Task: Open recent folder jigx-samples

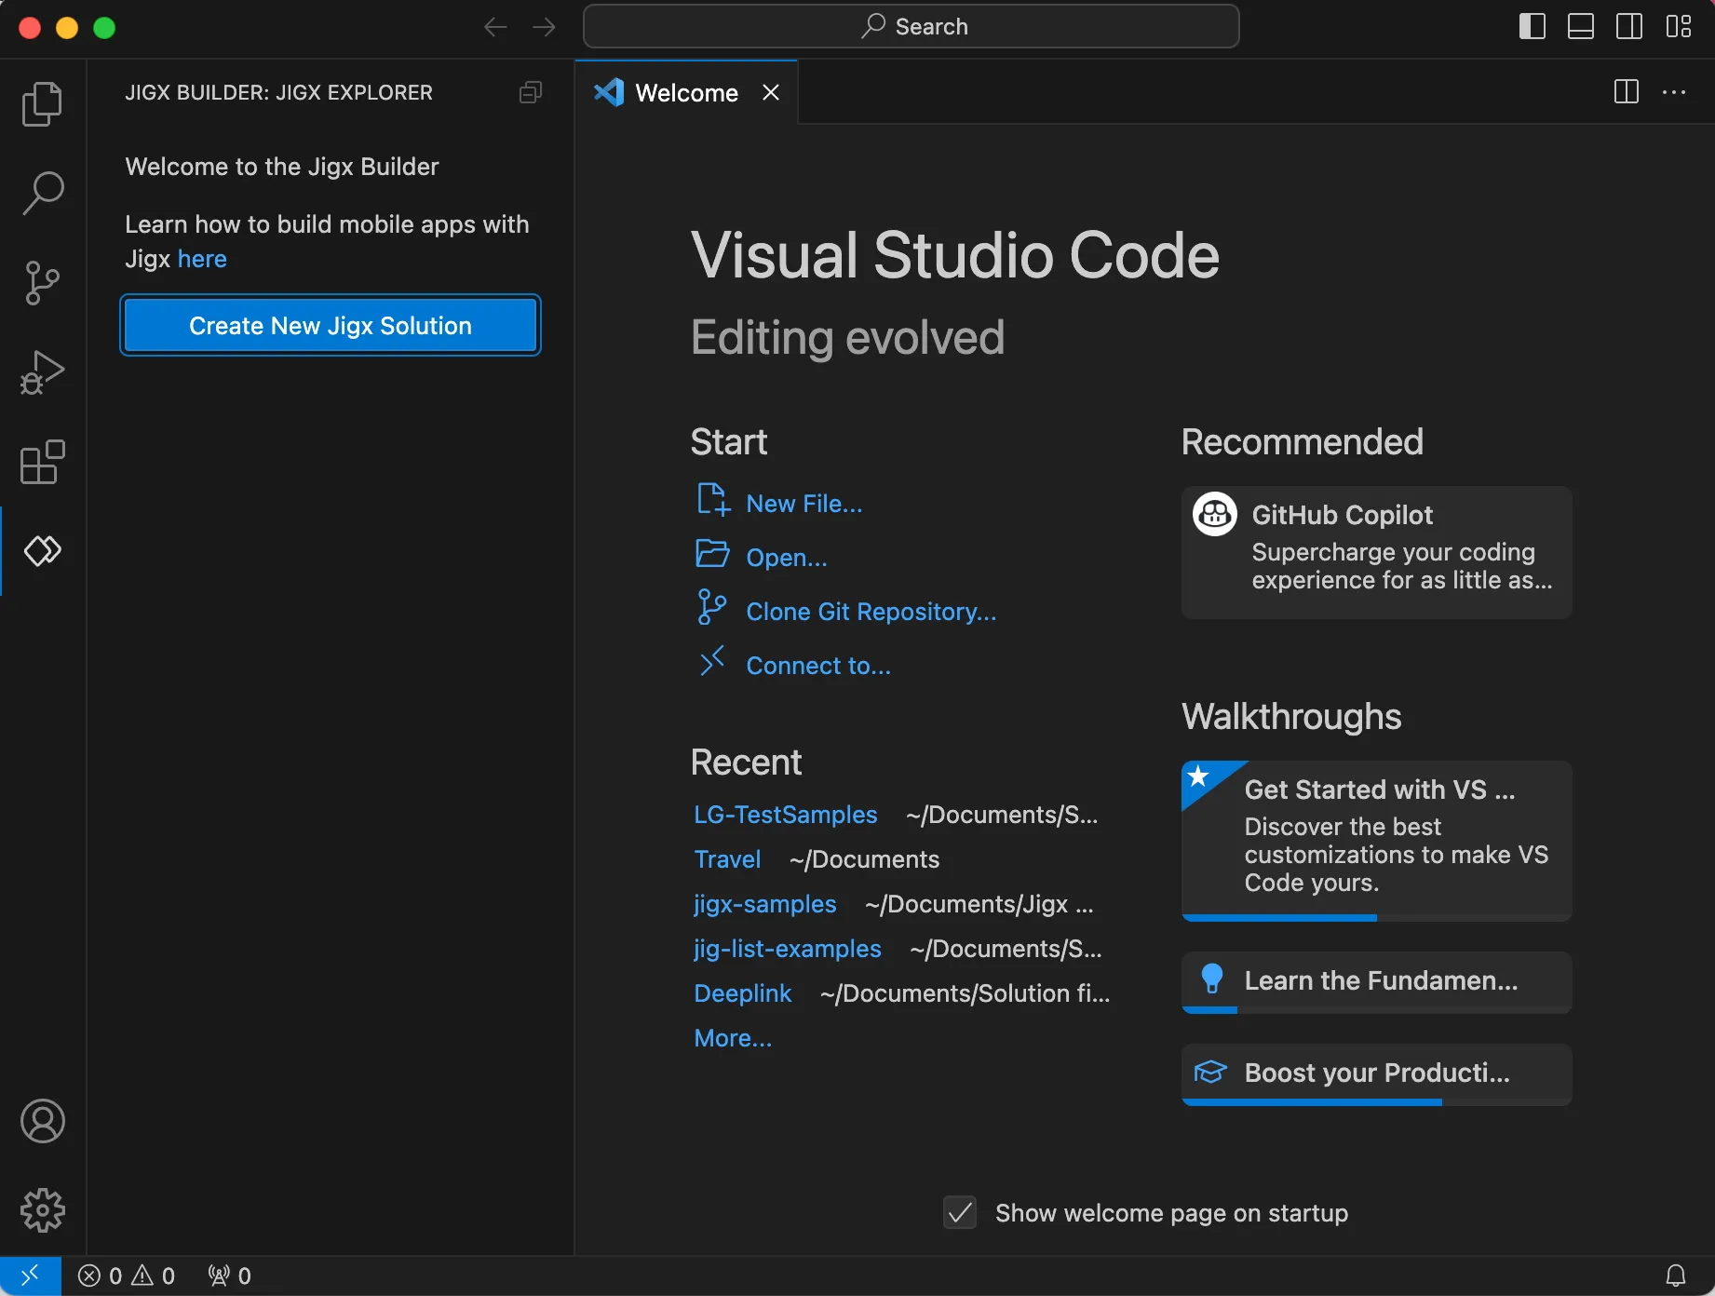Action: point(765,904)
